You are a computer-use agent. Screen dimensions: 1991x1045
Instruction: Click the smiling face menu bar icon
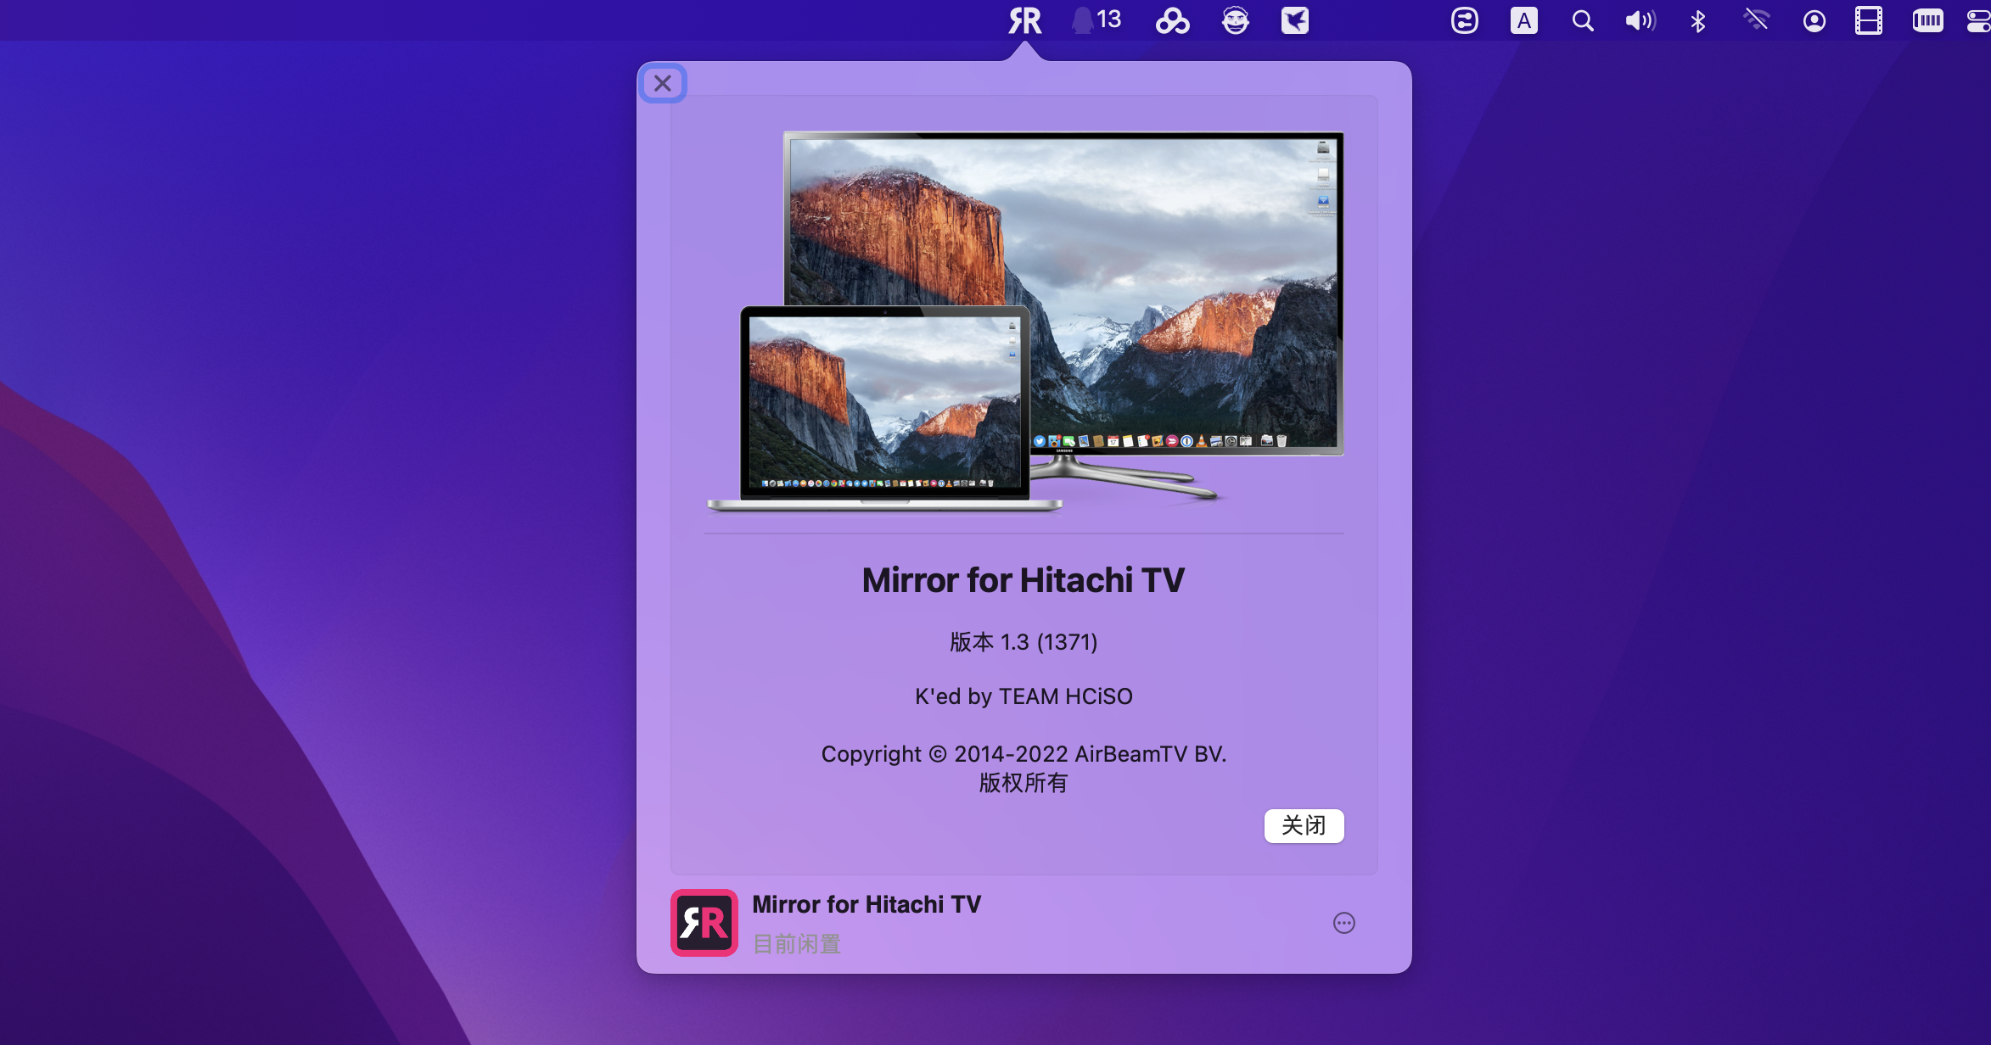(x=1235, y=20)
